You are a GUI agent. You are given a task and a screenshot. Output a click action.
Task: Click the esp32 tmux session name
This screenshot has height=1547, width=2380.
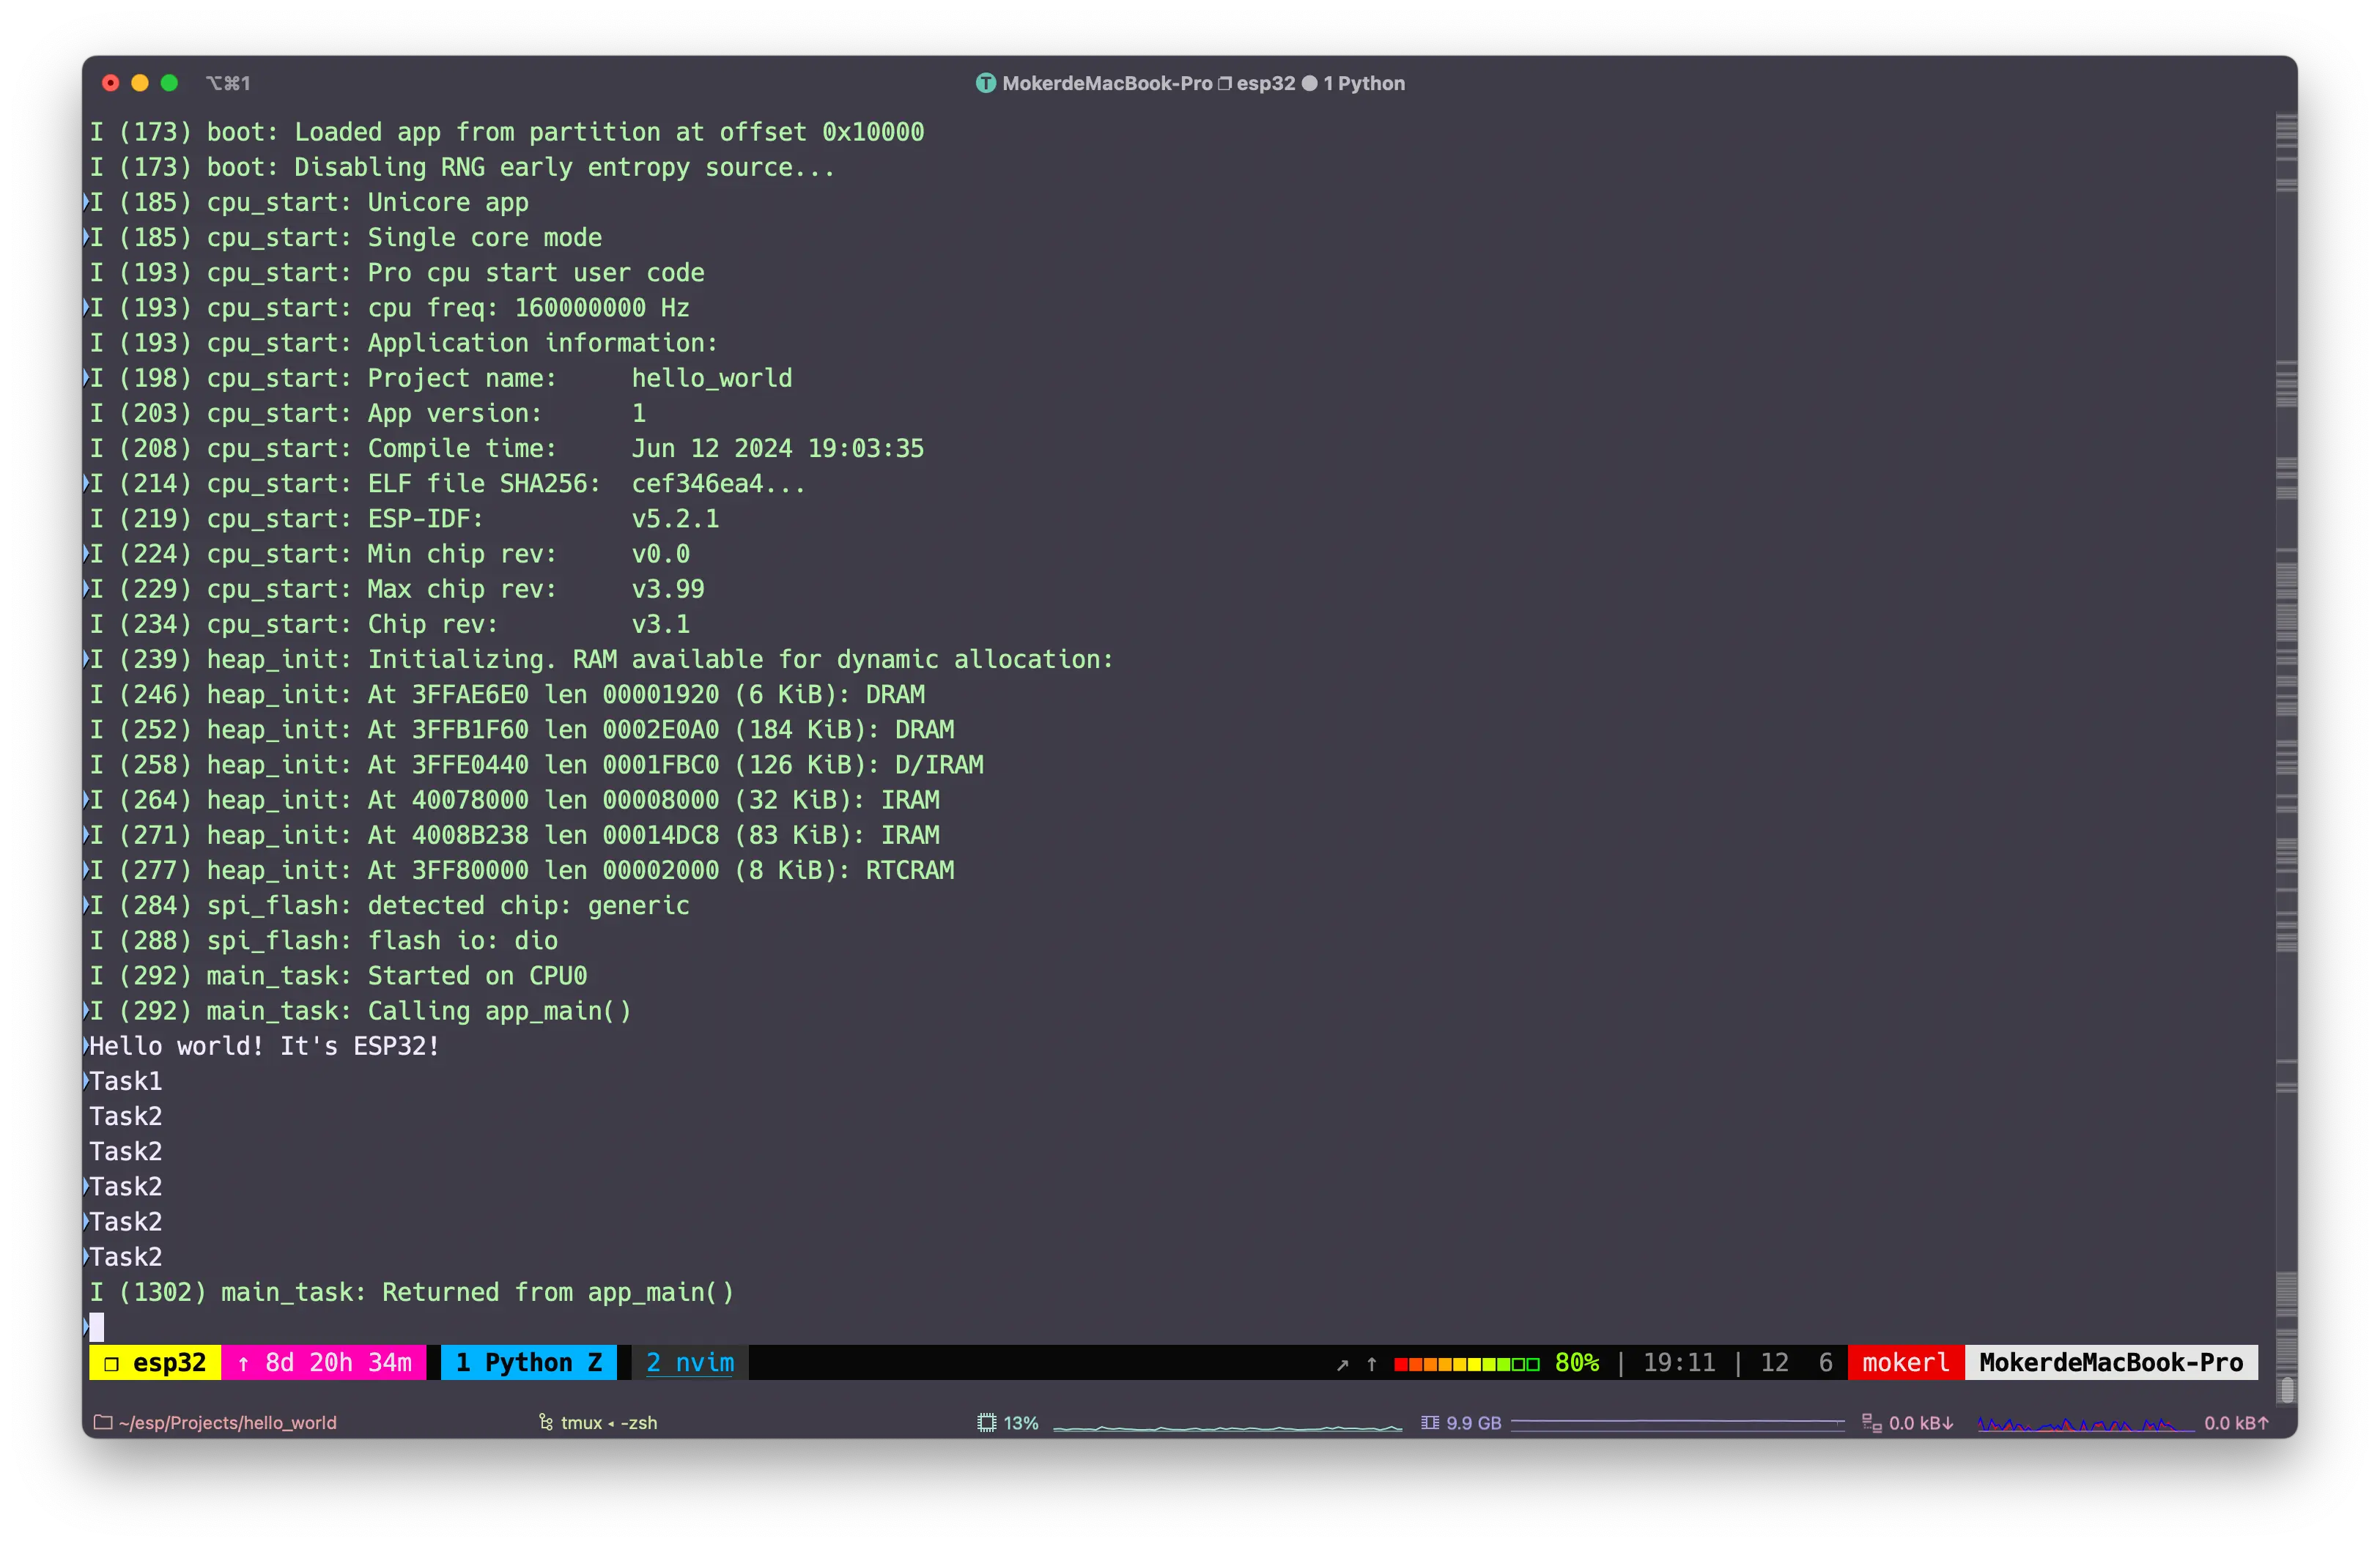click(169, 1362)
